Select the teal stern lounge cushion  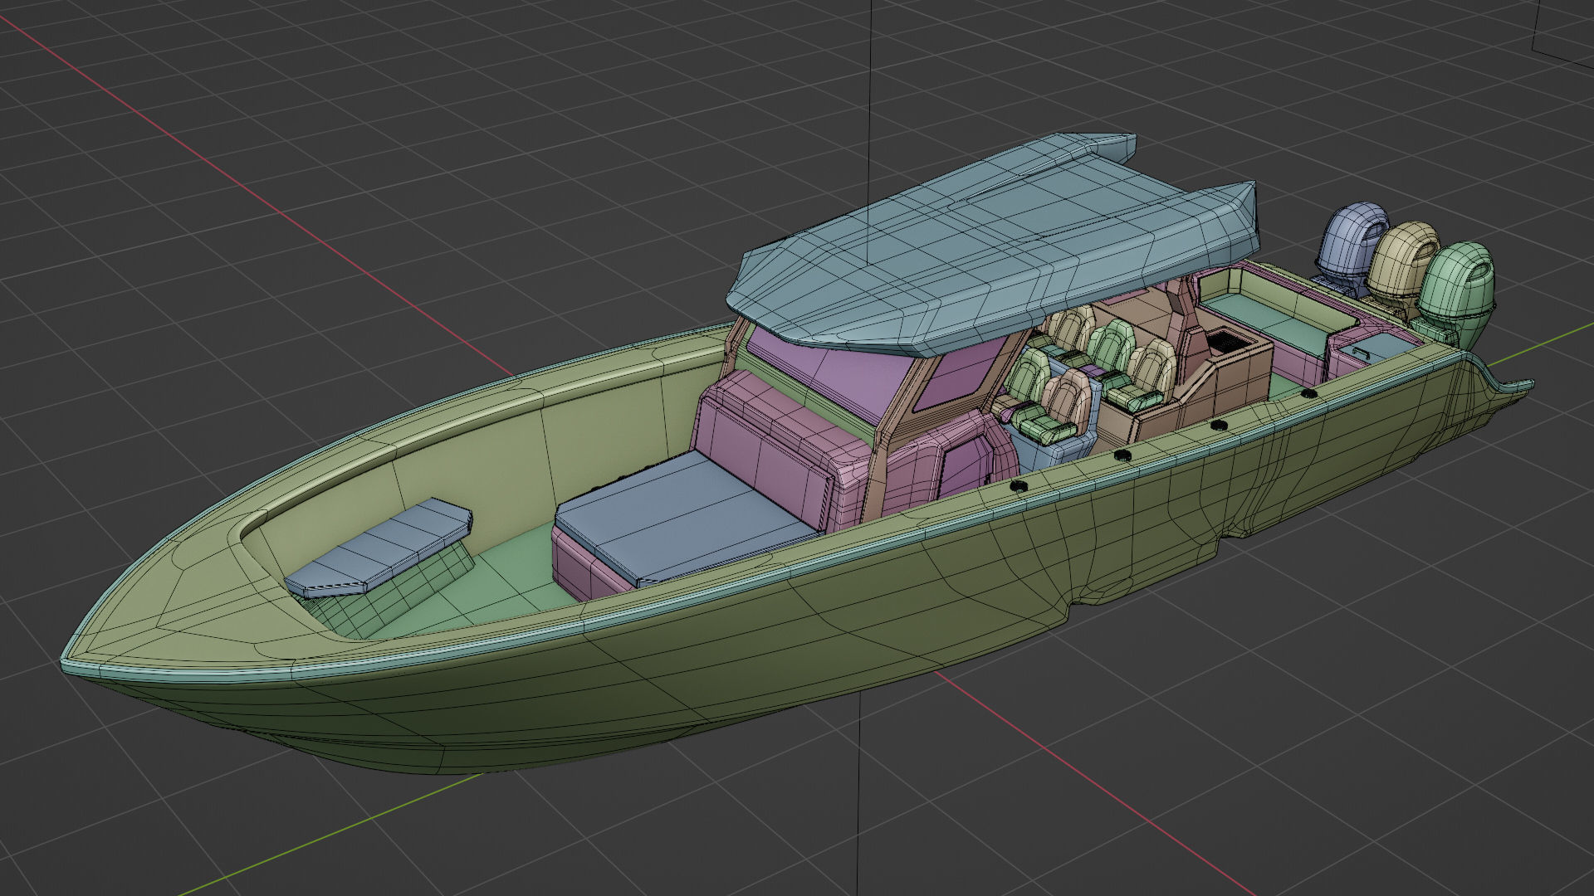click(x=1266, y=324)
